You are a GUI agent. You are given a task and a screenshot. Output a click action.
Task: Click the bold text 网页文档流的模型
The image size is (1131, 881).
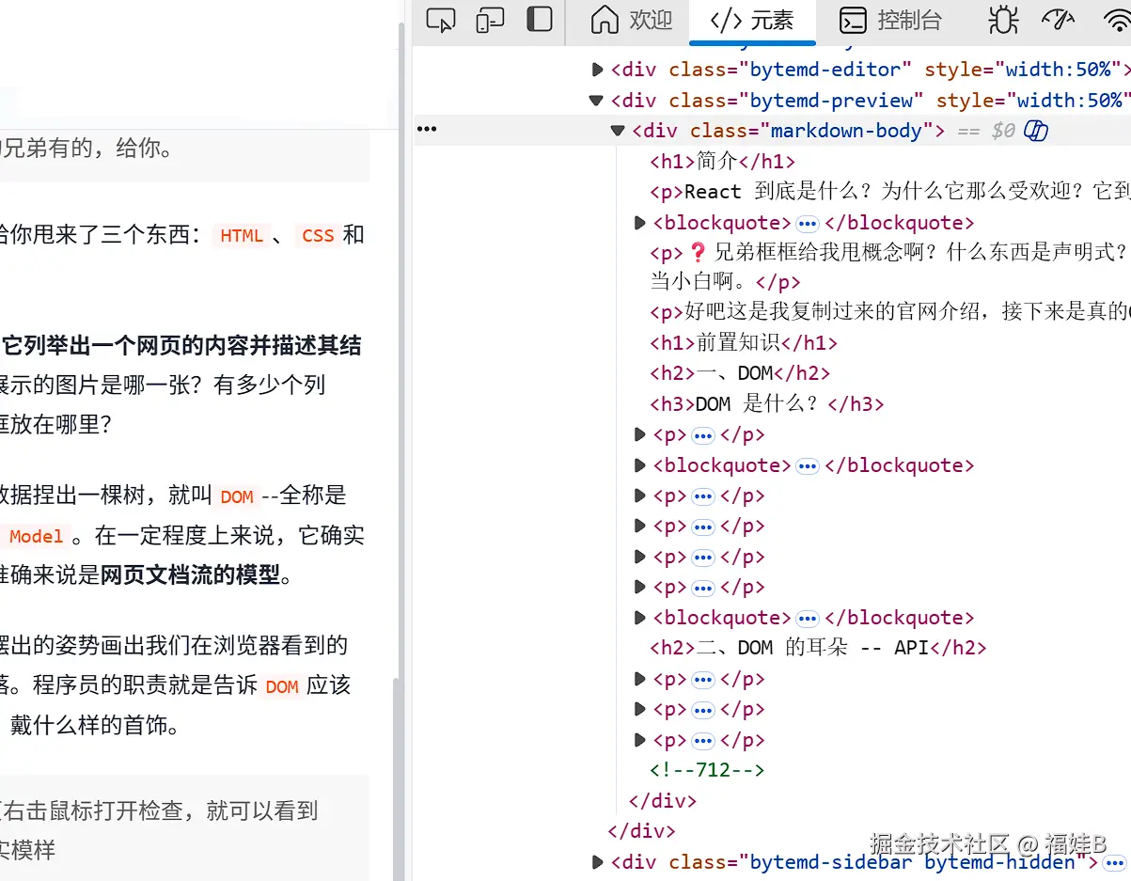tap(191, 574)
